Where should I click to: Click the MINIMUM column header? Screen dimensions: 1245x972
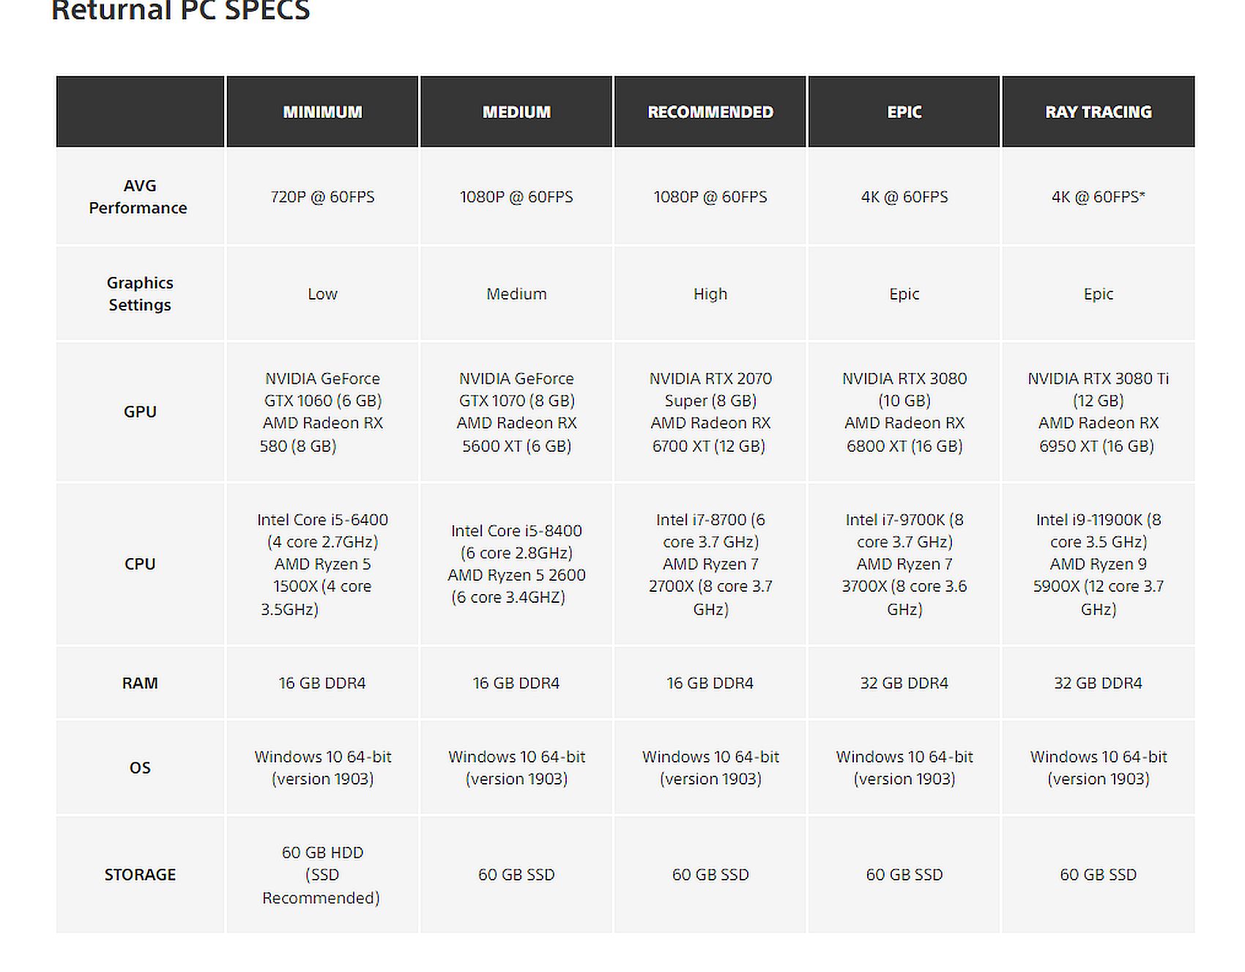322,112
